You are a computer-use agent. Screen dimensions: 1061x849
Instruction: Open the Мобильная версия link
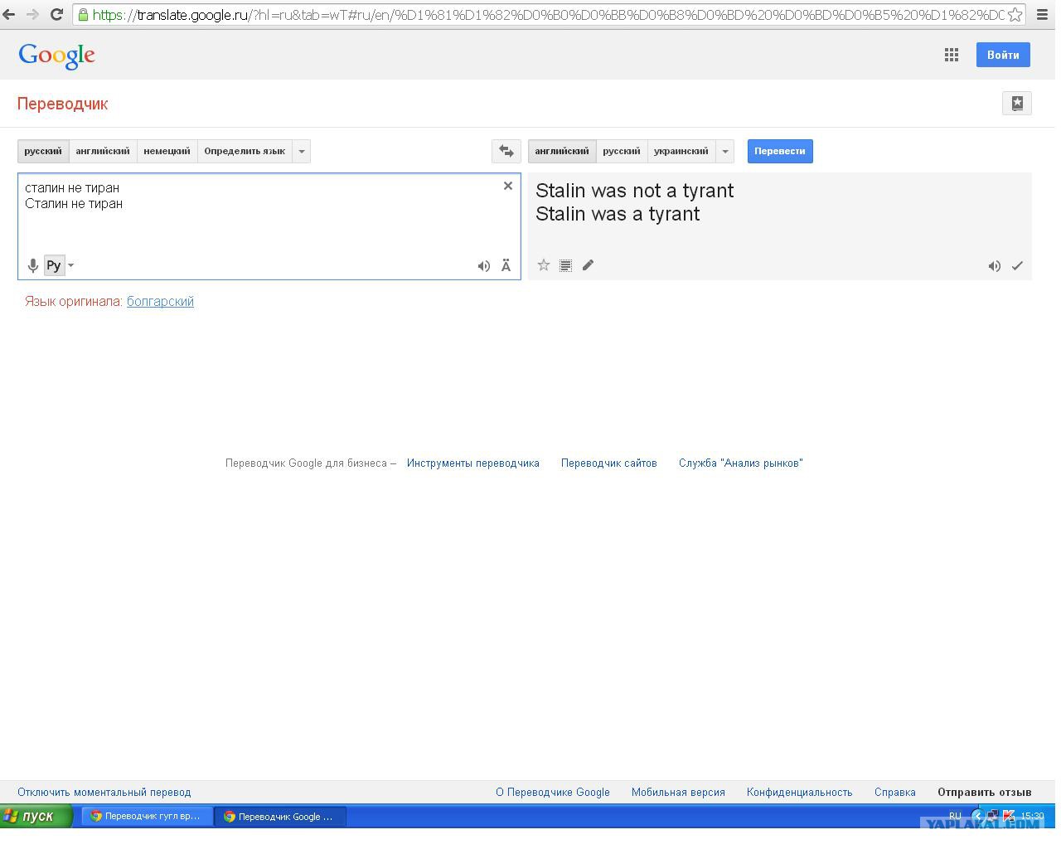[678, 792]
